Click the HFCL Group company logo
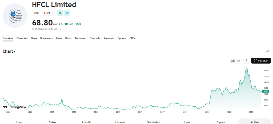This screenshot has width=273, height=124. click(15, 15)
